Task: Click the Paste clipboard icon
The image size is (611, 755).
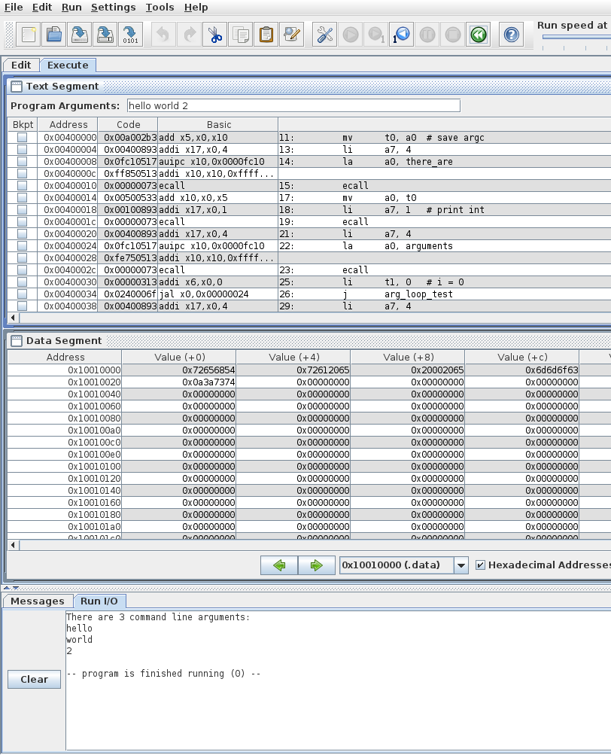Action: (x=266, y=35)
